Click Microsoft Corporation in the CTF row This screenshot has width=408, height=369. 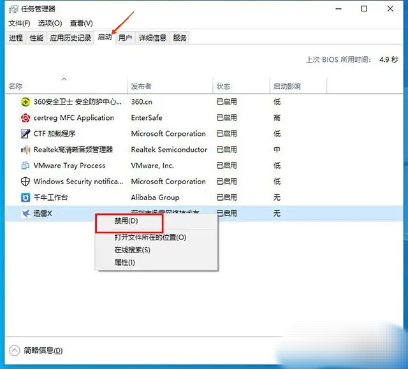click(168, 134)
